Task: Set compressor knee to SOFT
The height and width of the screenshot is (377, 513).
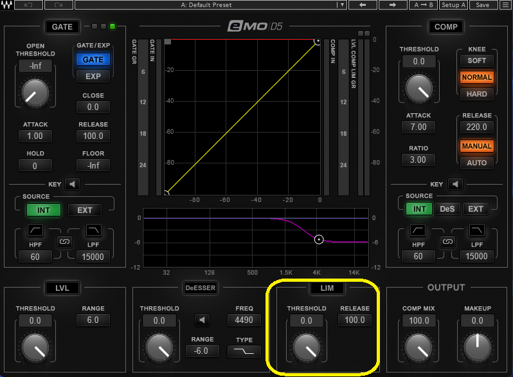Action: point(476,60)
